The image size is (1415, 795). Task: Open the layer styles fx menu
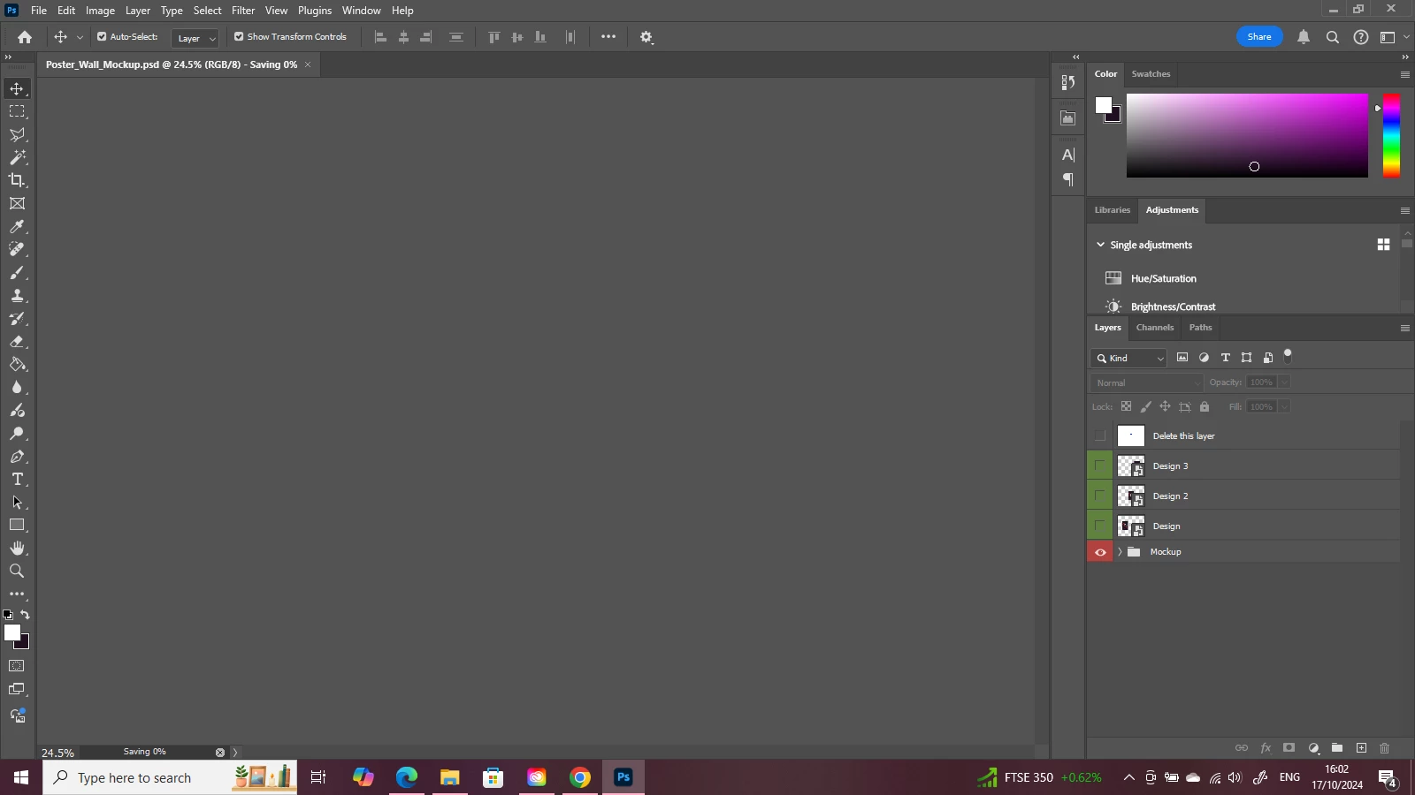1266,748
